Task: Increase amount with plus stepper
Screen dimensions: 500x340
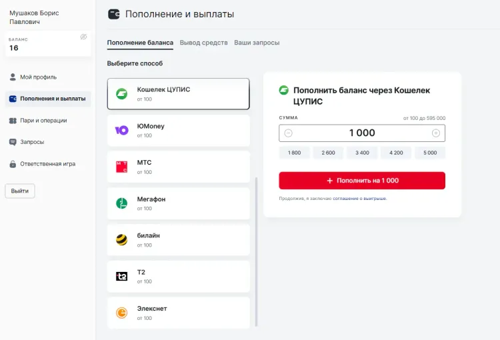Action: [436, 133]
